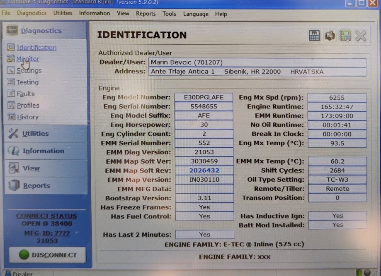Click the print report notebook icon
381x276 pixels.
[x=345, y=36]
